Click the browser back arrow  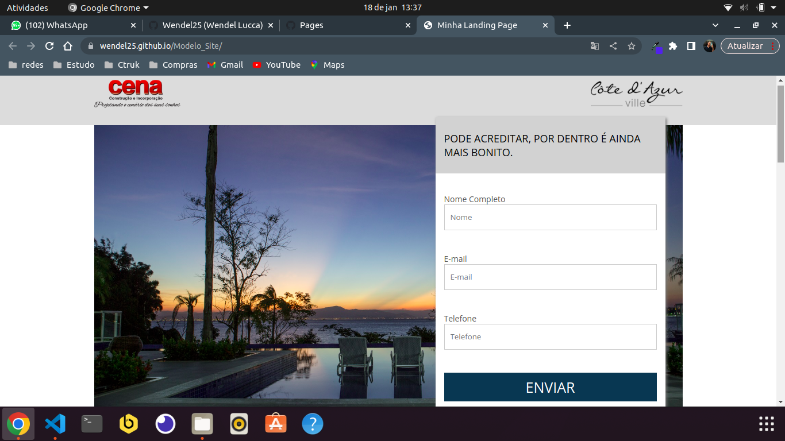click(12, 45)
